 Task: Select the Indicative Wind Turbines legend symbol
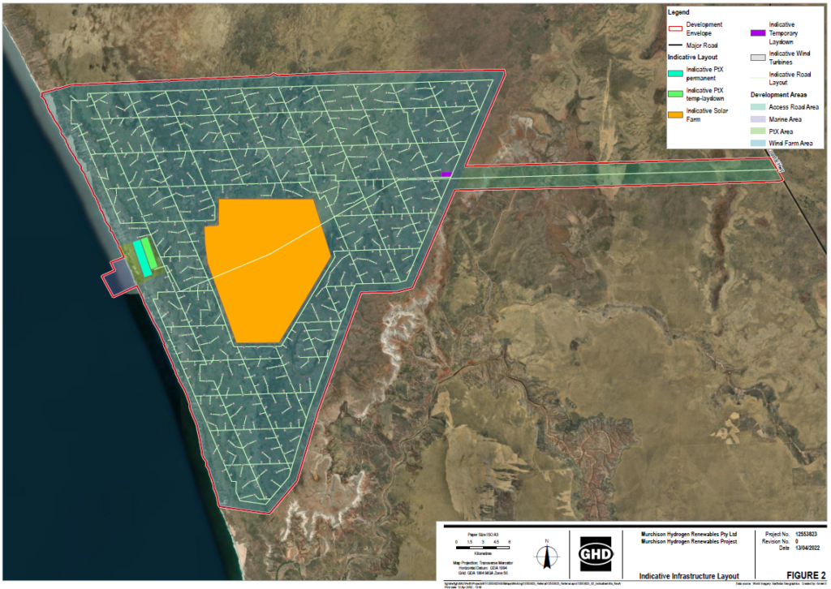758,58
